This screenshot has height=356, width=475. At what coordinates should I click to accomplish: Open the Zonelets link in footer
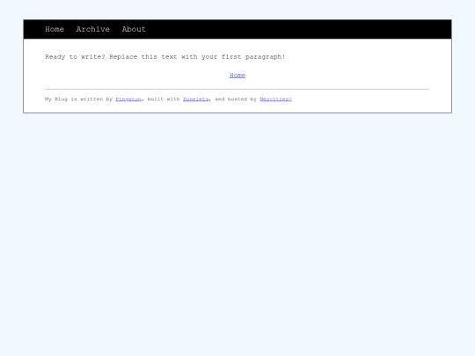[195, 99]
